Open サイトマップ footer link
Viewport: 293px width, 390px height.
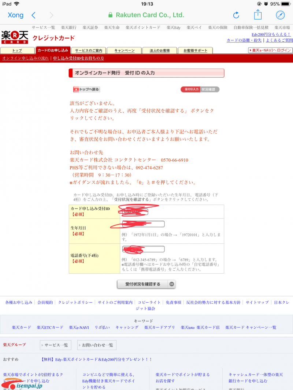(257, 303)
